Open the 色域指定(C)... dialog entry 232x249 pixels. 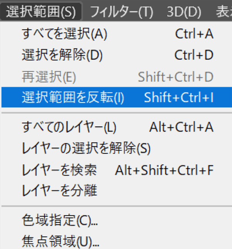pyautogui.click(x=117, y=220)
